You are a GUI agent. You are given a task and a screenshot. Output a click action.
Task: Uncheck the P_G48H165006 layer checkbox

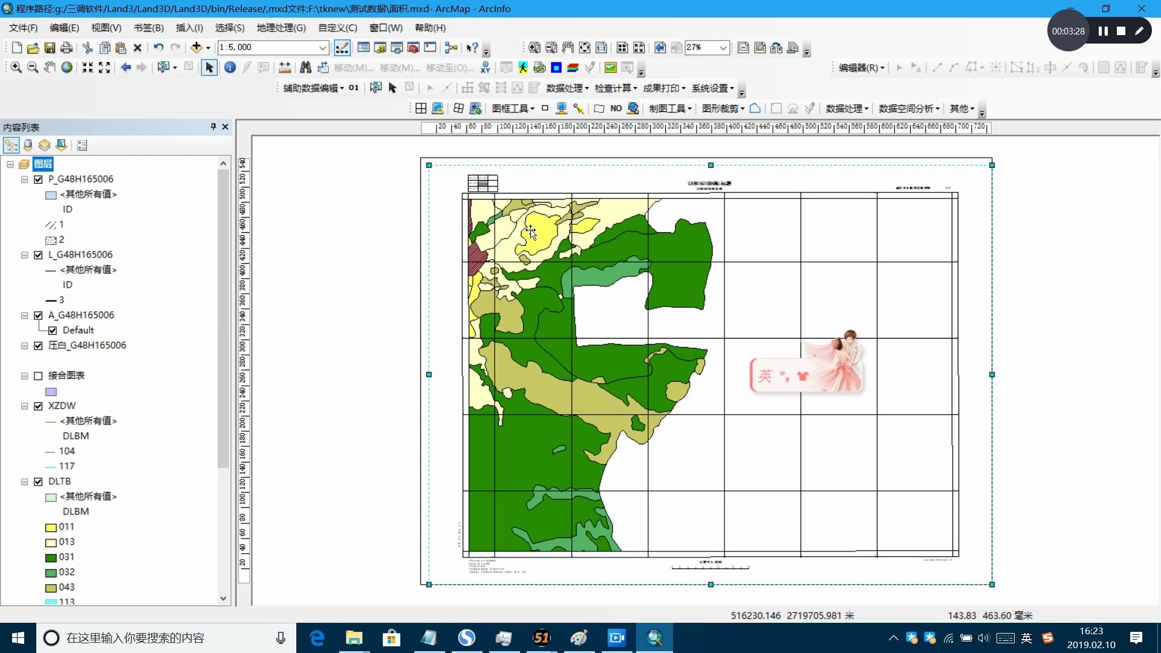coord(38,180)
